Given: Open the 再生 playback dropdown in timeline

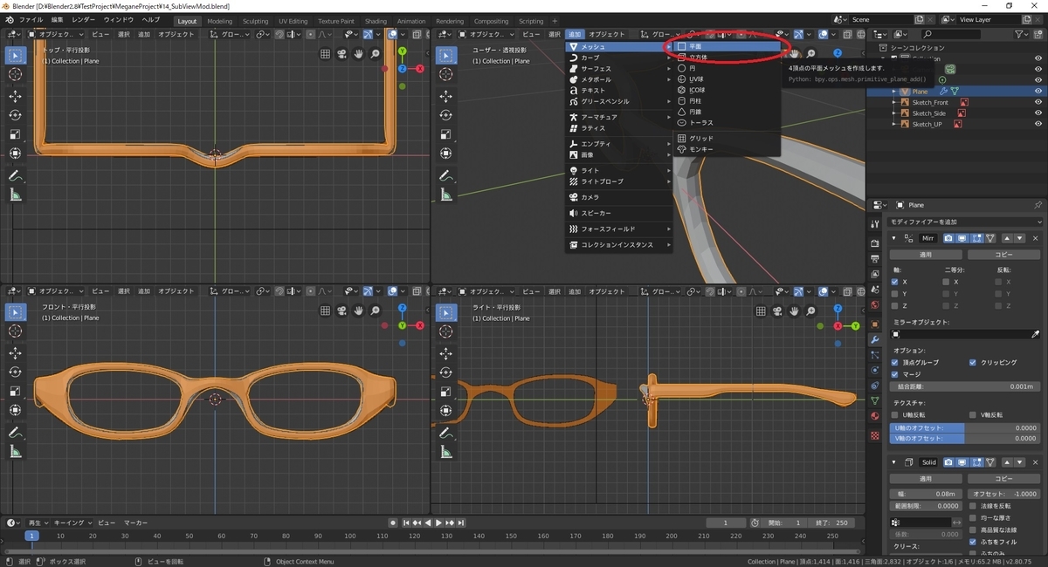Looking at the screenshot, I should 38,523.
